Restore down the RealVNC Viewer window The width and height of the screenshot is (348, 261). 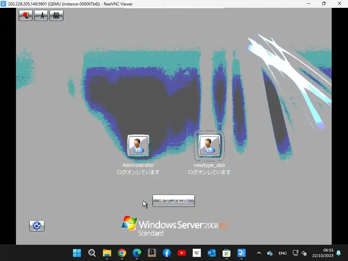[324, 3]
